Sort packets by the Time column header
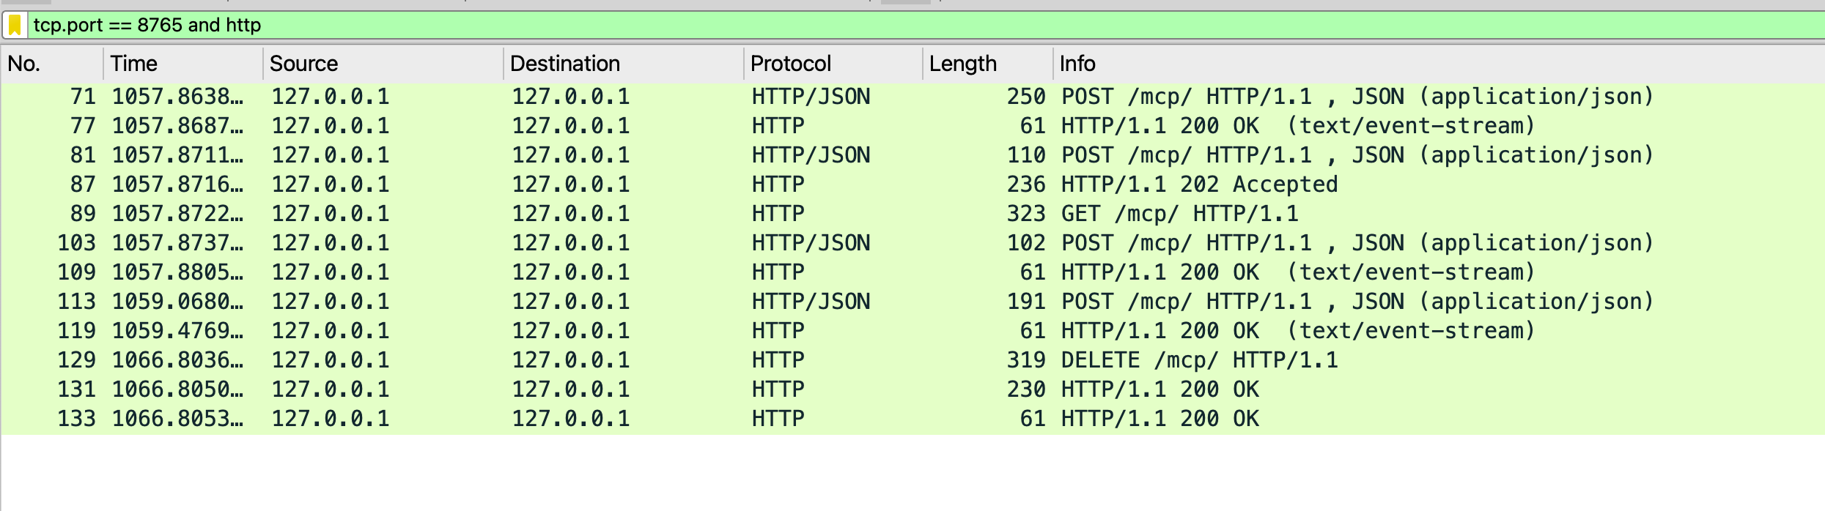The height and width of the screenshot is (511, 1825). pos(183,64)
